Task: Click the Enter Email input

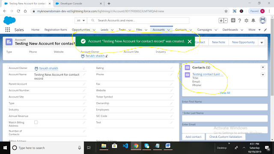Action: (x=225, y=130)
